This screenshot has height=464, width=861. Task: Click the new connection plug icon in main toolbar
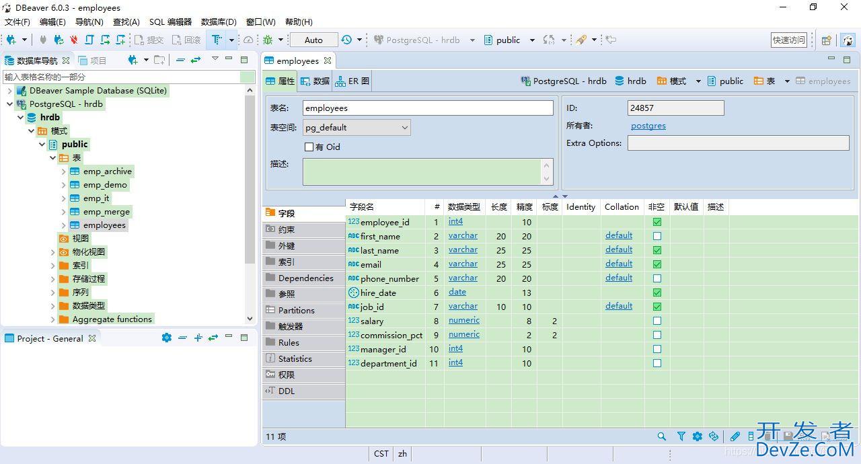11,40
